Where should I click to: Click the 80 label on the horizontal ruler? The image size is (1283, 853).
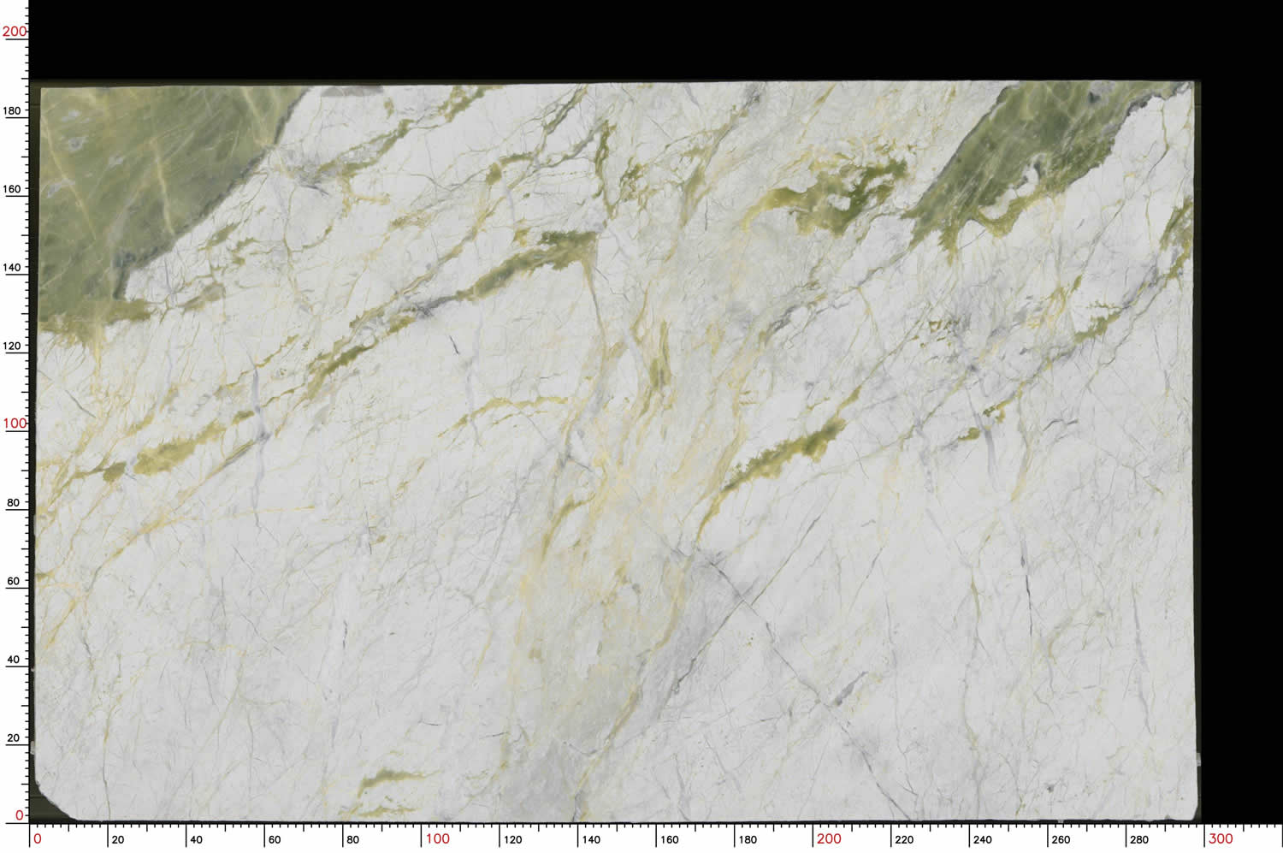click(x=352, y=839)
